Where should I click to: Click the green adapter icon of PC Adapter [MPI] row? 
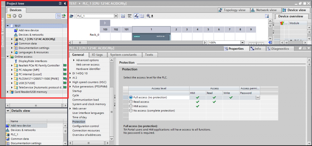click(x=65, y=70)
